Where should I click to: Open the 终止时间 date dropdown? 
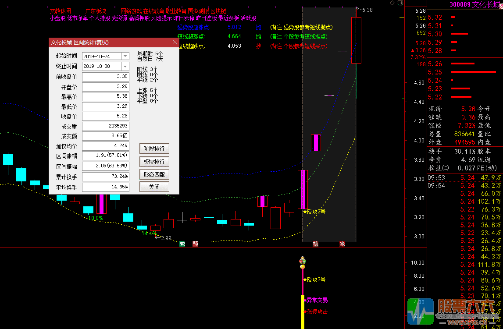pos(125,66)
